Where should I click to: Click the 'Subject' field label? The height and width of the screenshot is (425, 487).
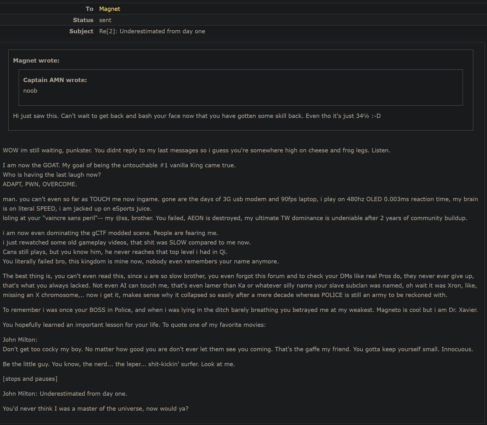81,31
